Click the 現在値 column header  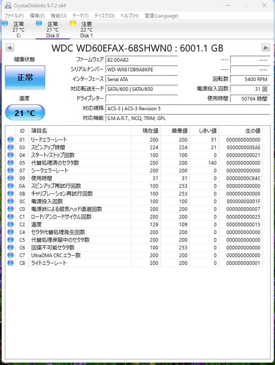click(146, 131)
